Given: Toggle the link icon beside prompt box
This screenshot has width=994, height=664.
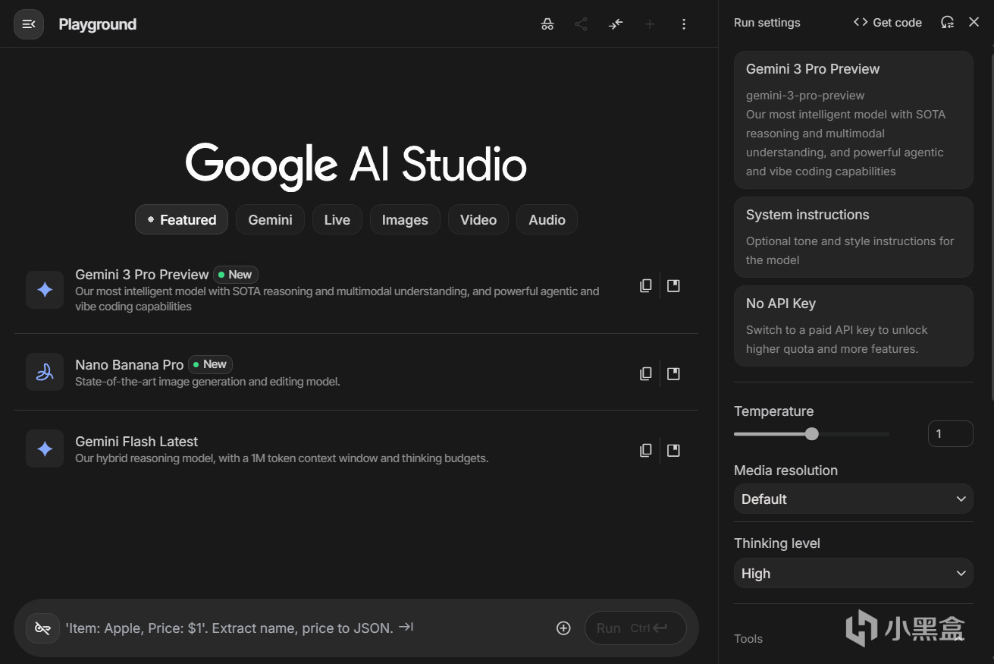Looking at the screenshot, I should [x=42, y=628].
